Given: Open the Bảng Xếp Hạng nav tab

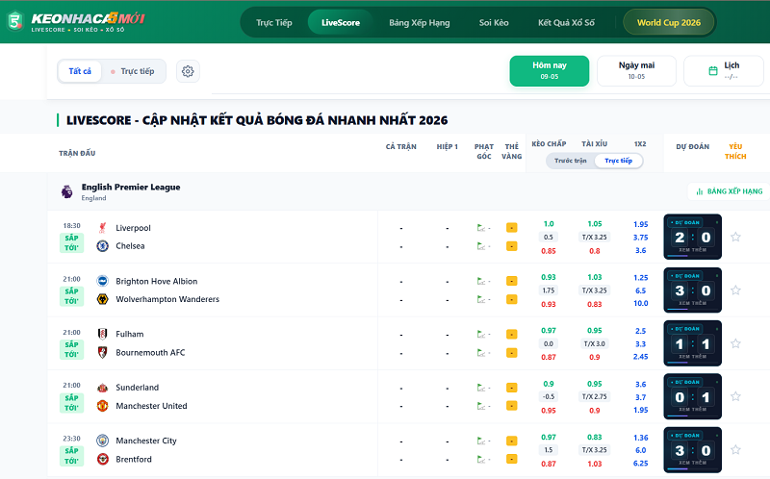Looking at the screenshot, I should pos(420,22).
